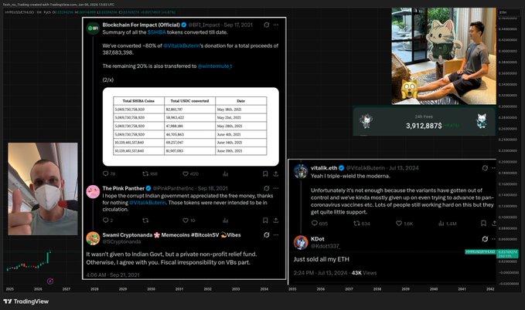Click the 2030 label on the time axis

coord(151,289)
